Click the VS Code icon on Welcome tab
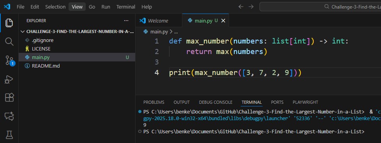 tap(143, 21)
